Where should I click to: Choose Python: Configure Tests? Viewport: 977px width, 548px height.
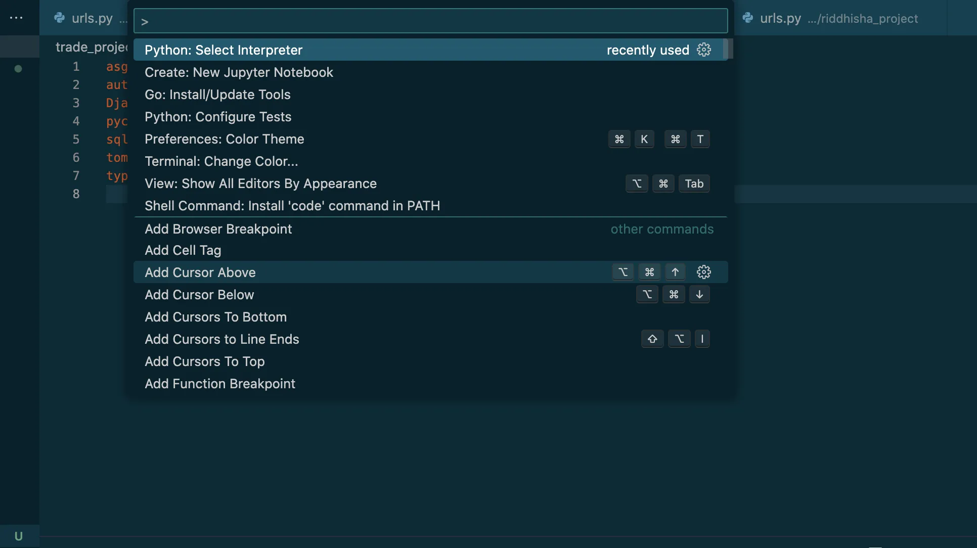[x=218, y=117]
